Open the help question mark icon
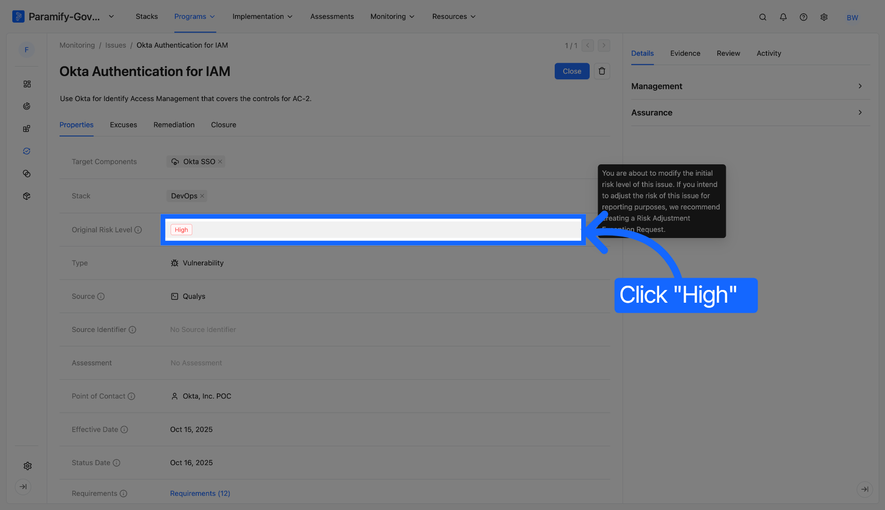Image resolution: width=885 pixels, height=510 pixels. click(803, 17)
